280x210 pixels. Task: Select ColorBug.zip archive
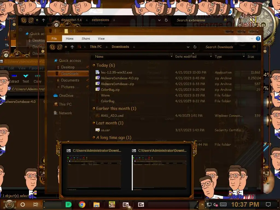coord(110,90)
